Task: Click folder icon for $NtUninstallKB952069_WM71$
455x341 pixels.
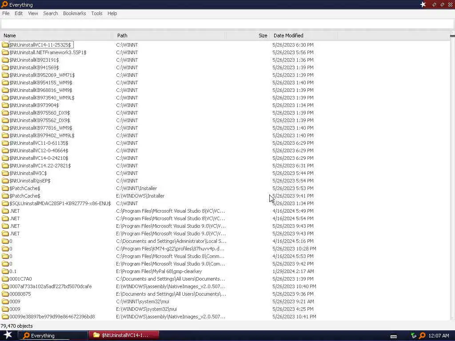Action: coord(5,75)
